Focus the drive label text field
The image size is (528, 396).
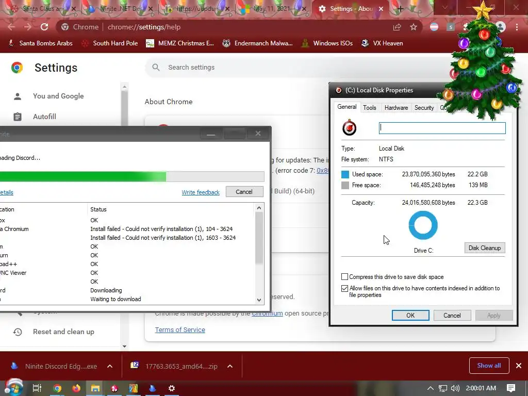click(442, 128)
